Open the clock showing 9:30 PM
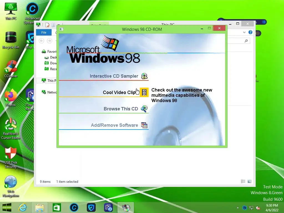Screen dimensions: 284x213 (272, 208)
